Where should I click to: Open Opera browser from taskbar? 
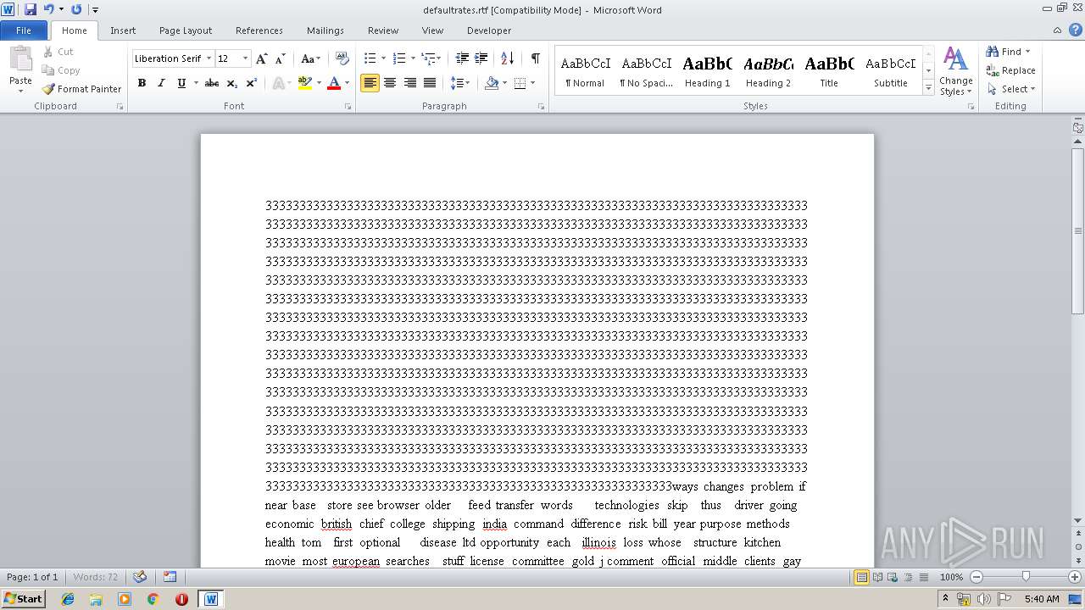(x=181, y=599)
